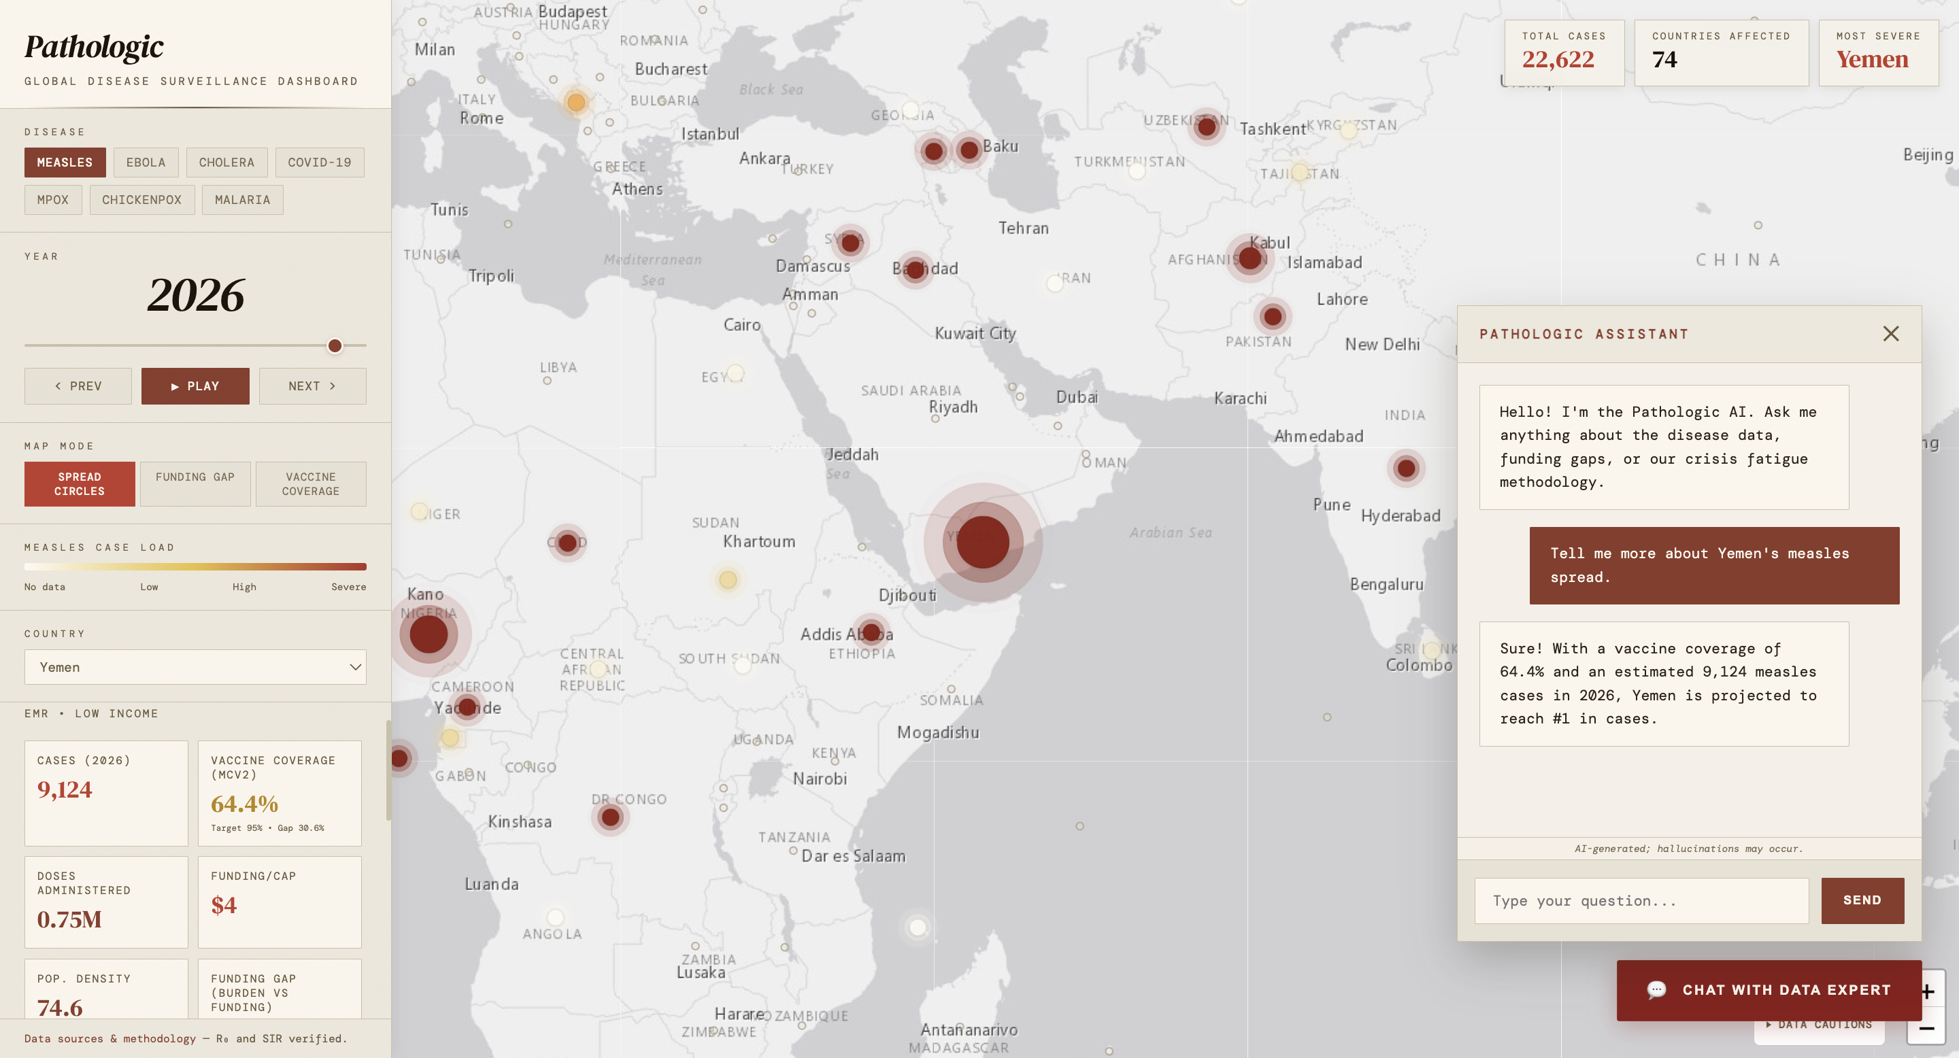Viewport: 1959px width, 1058px height.
Task: Click the zoom out minus map button
Action: tap(1927, 1030)
